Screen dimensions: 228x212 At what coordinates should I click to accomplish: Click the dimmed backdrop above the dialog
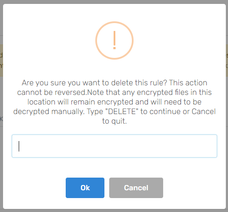114,2
